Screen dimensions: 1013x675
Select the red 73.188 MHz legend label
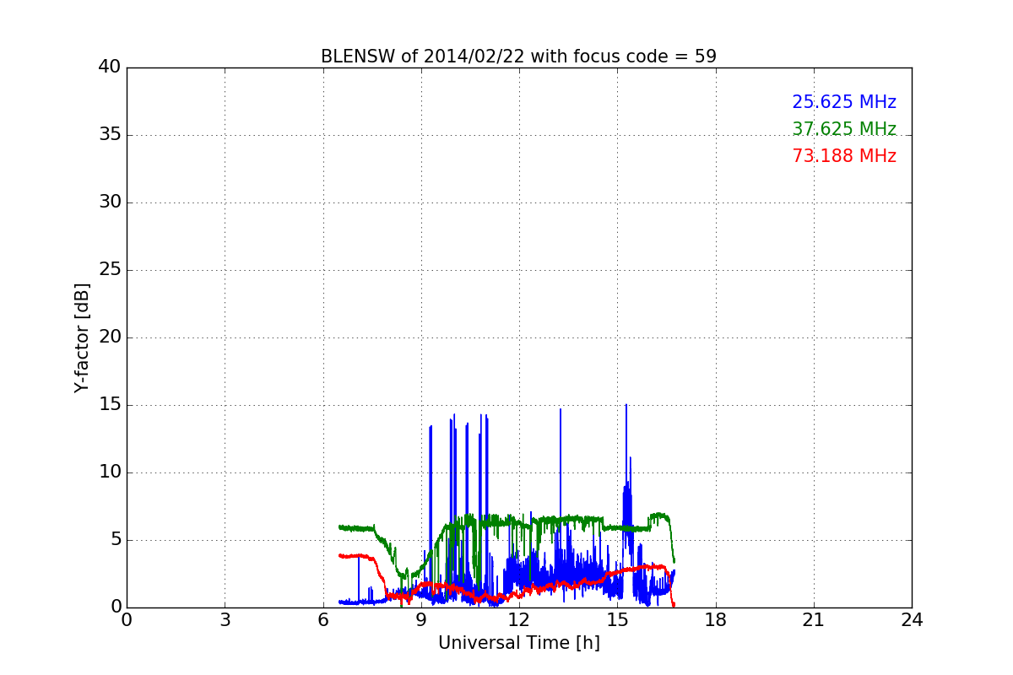(844, 156)
